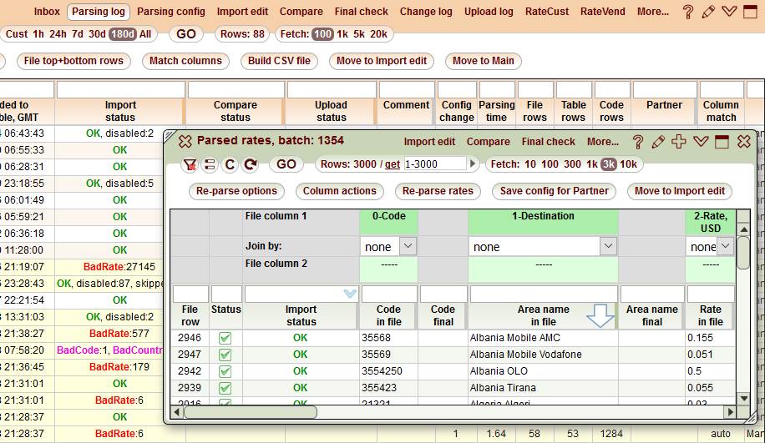Image resolution: width=765 pixels, height=443 pixels.
Task: Clear filters using the red funnel icon
Action: coord(190,164)
